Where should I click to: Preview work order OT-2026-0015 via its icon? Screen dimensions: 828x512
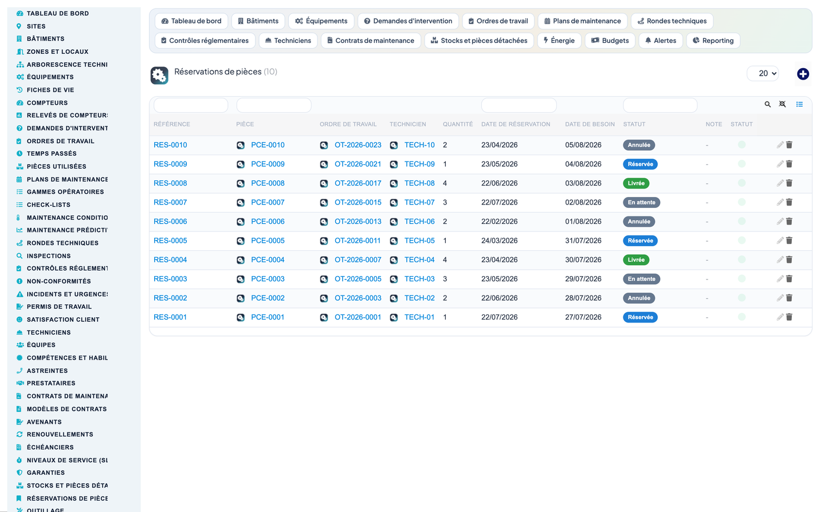click(324, 203)
